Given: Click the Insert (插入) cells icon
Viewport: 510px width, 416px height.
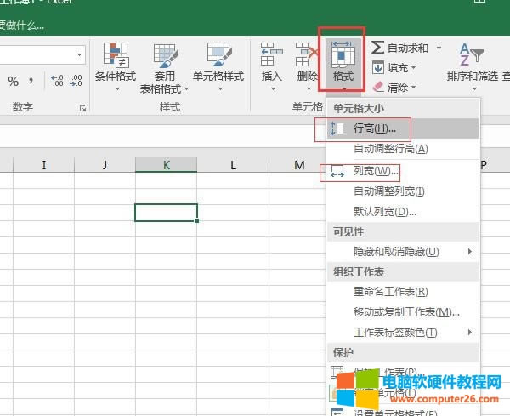Looking at the screenshot, I should [271, 55].
